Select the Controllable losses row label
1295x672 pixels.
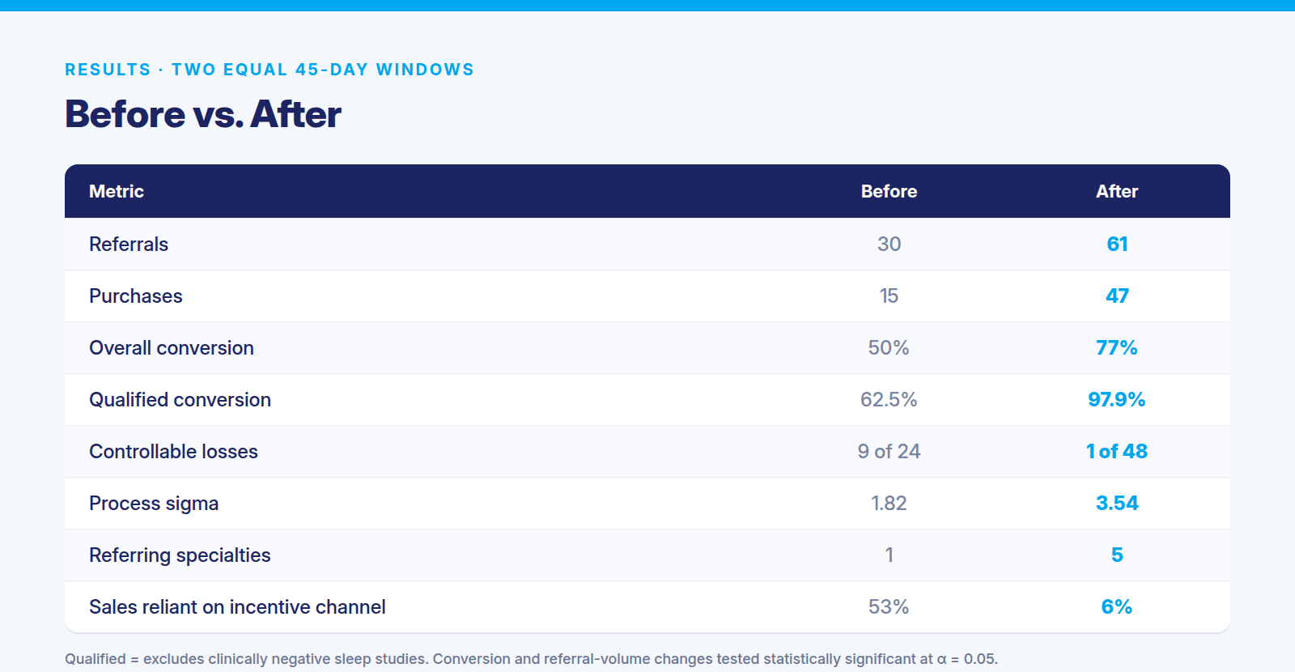[x=173, y=451]
